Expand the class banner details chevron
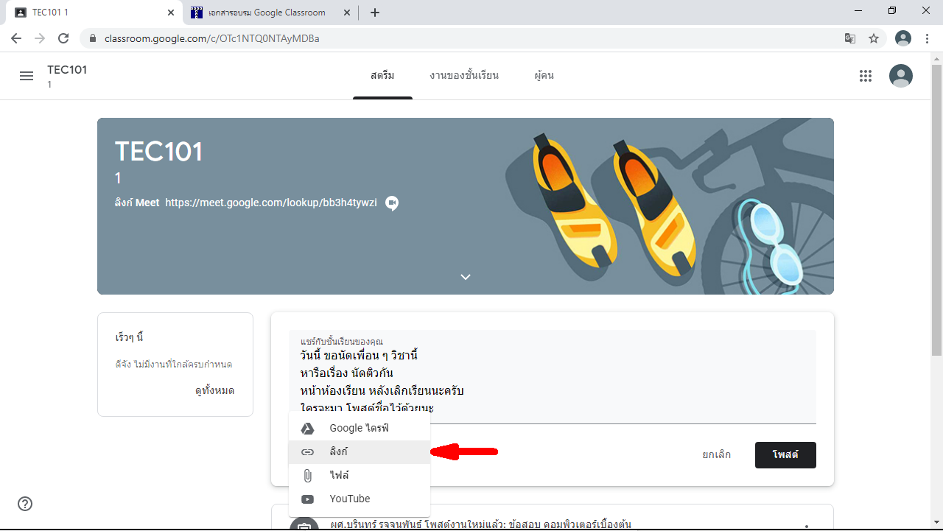The image size is (943, 531). pyautogui.click(x=466, y=277)
